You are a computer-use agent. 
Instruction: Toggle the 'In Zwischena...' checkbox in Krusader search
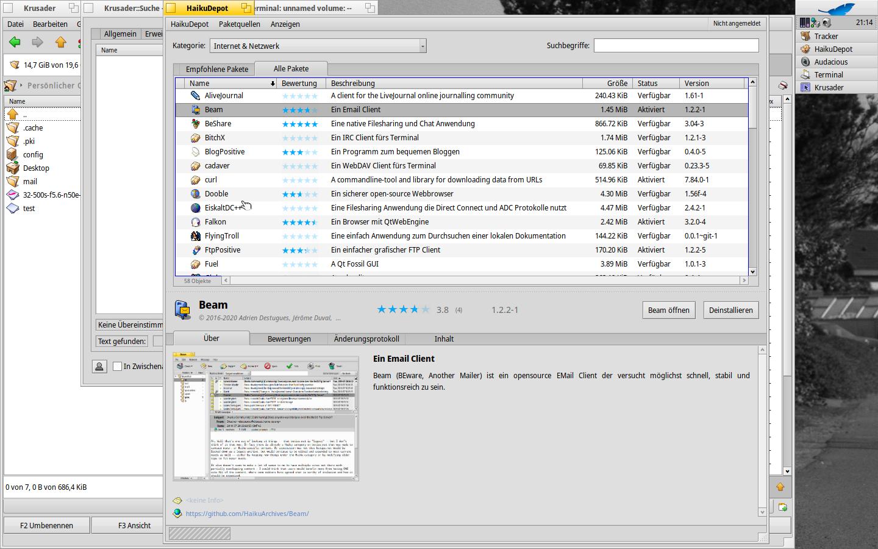pyautogui.click(x=118, y=366)
